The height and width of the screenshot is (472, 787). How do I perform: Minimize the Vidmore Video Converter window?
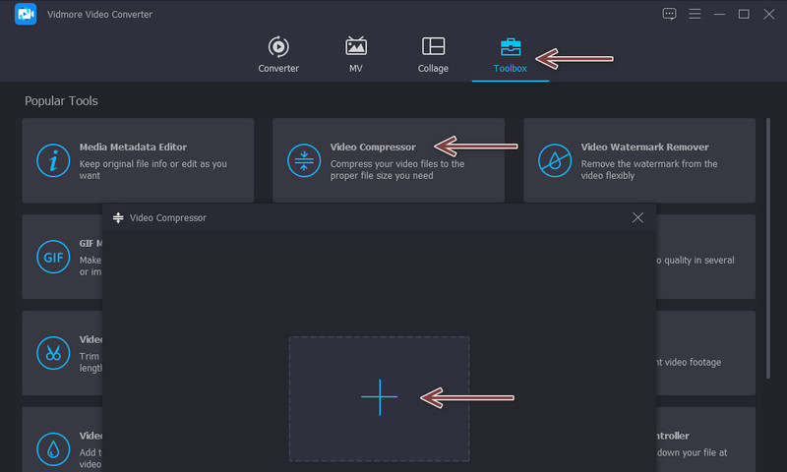click(719, 14)
